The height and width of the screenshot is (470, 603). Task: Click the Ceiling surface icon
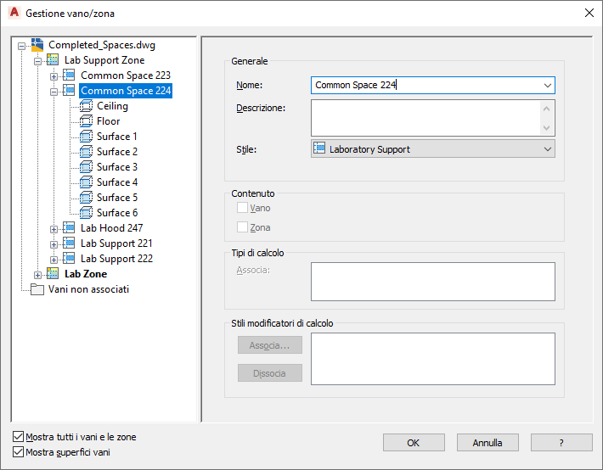(x=86, y=106)
